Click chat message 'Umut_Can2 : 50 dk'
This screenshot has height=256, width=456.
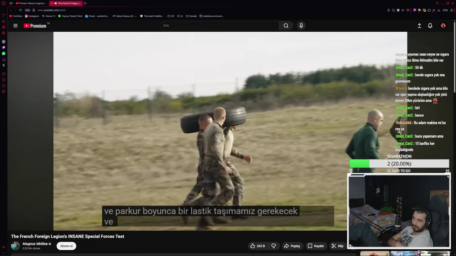pos(409,68)
